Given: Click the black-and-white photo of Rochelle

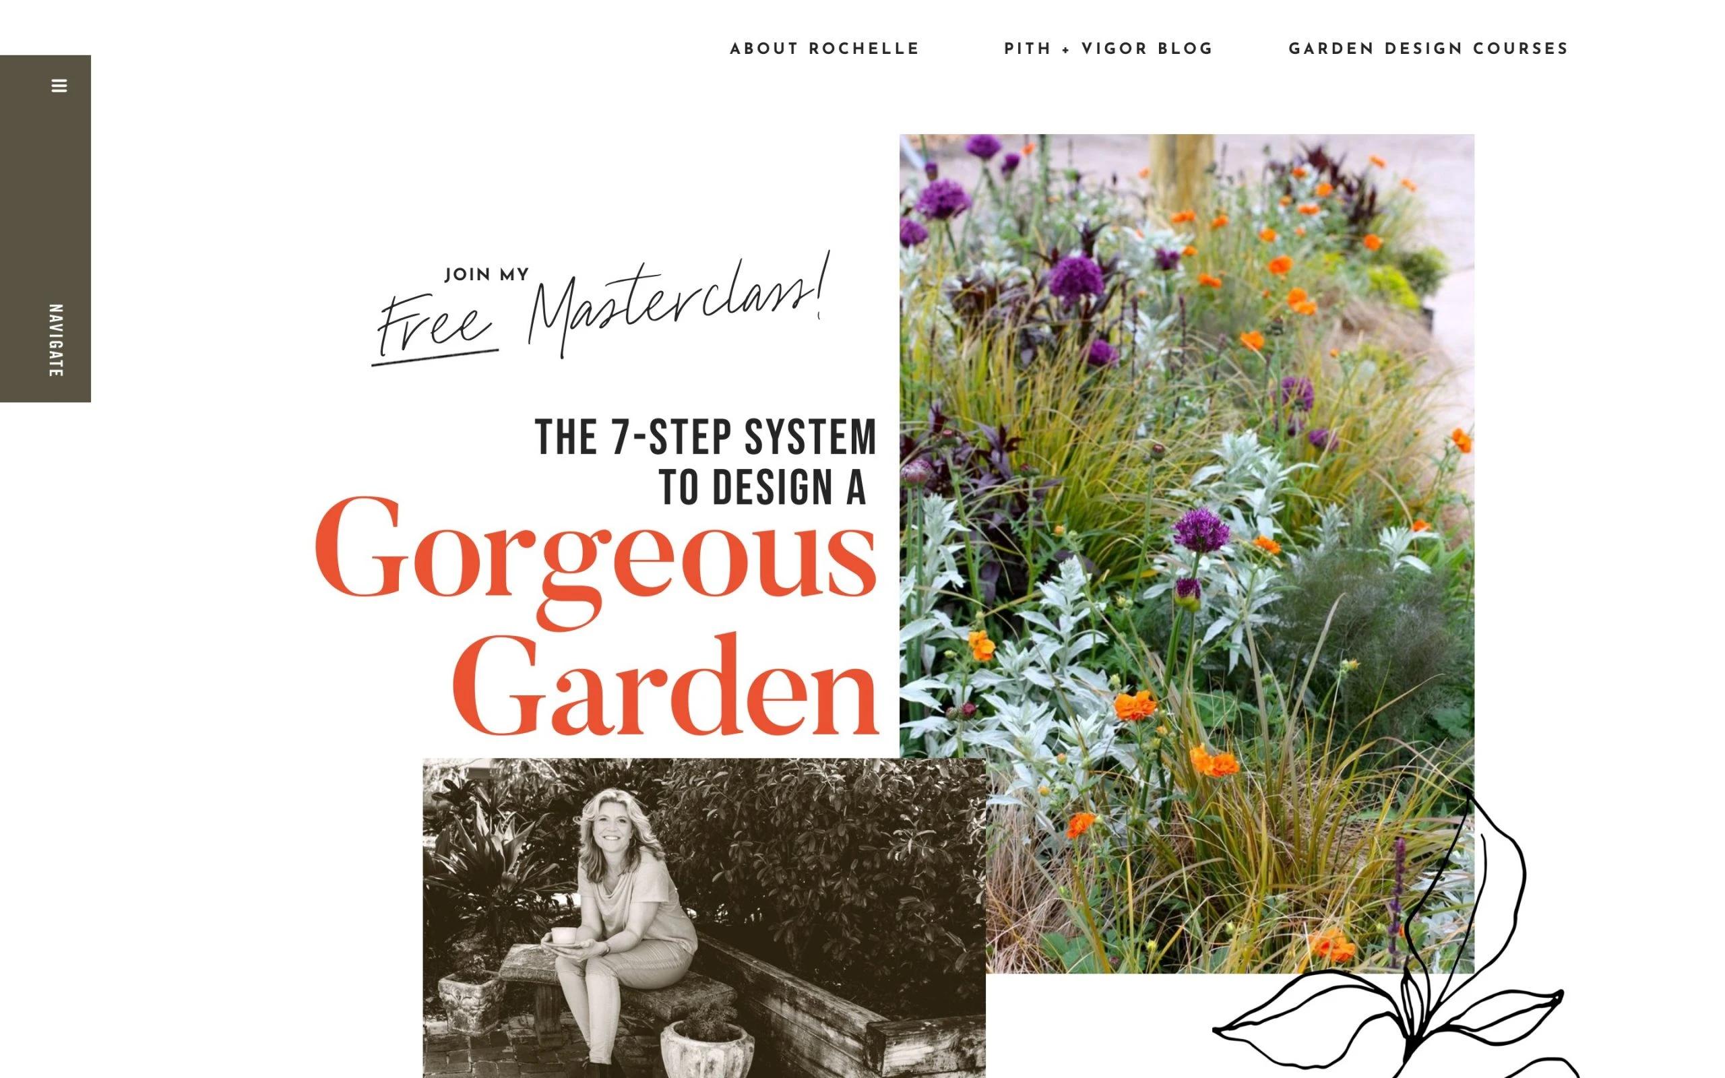Looking at the screenshot, I should coord(703,918).
